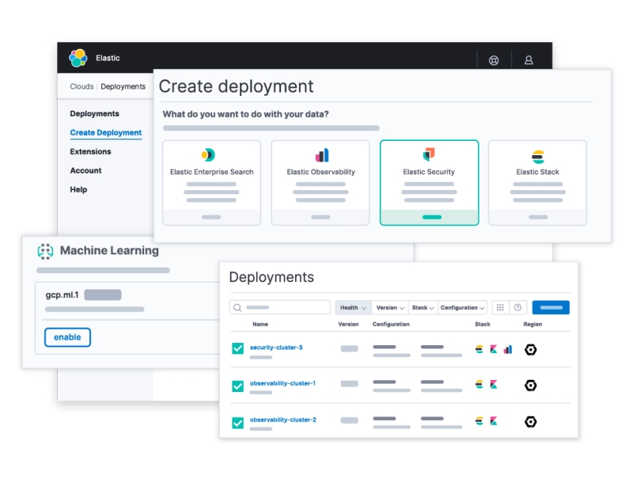Click the Machine Learning panel icon
Image resolution: width=633 pixels, height=479 pixels.
(45, 251)
